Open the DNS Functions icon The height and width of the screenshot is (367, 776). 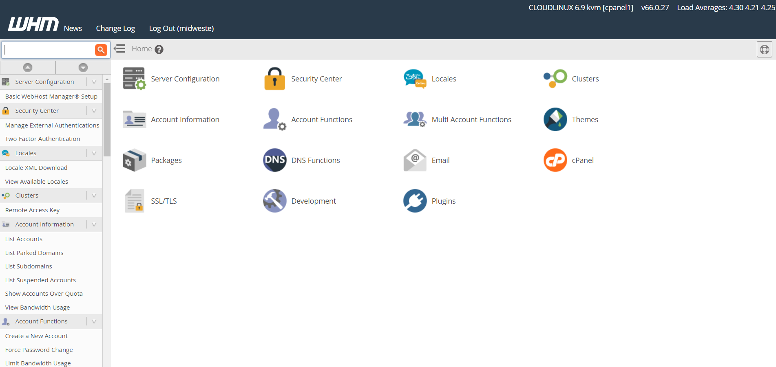tap(274, 160)
